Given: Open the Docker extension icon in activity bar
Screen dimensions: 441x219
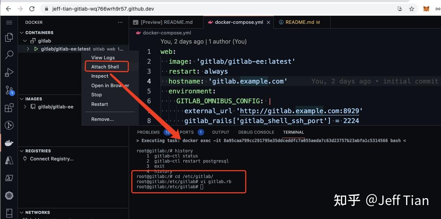Looking at the screenshot, I should 9,142.
